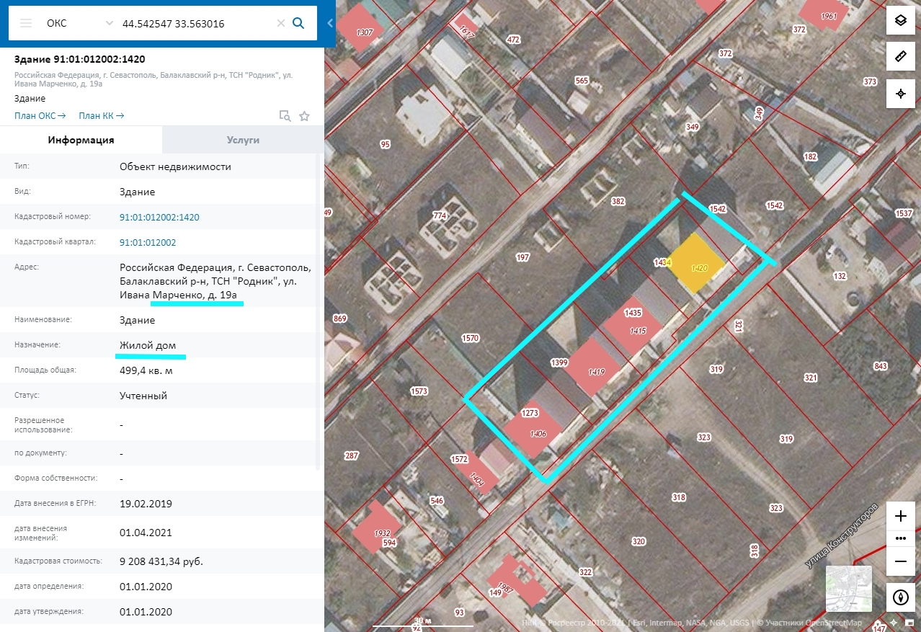
Task: Switch to the Услуги tab
Action: (x=243, y=140)
